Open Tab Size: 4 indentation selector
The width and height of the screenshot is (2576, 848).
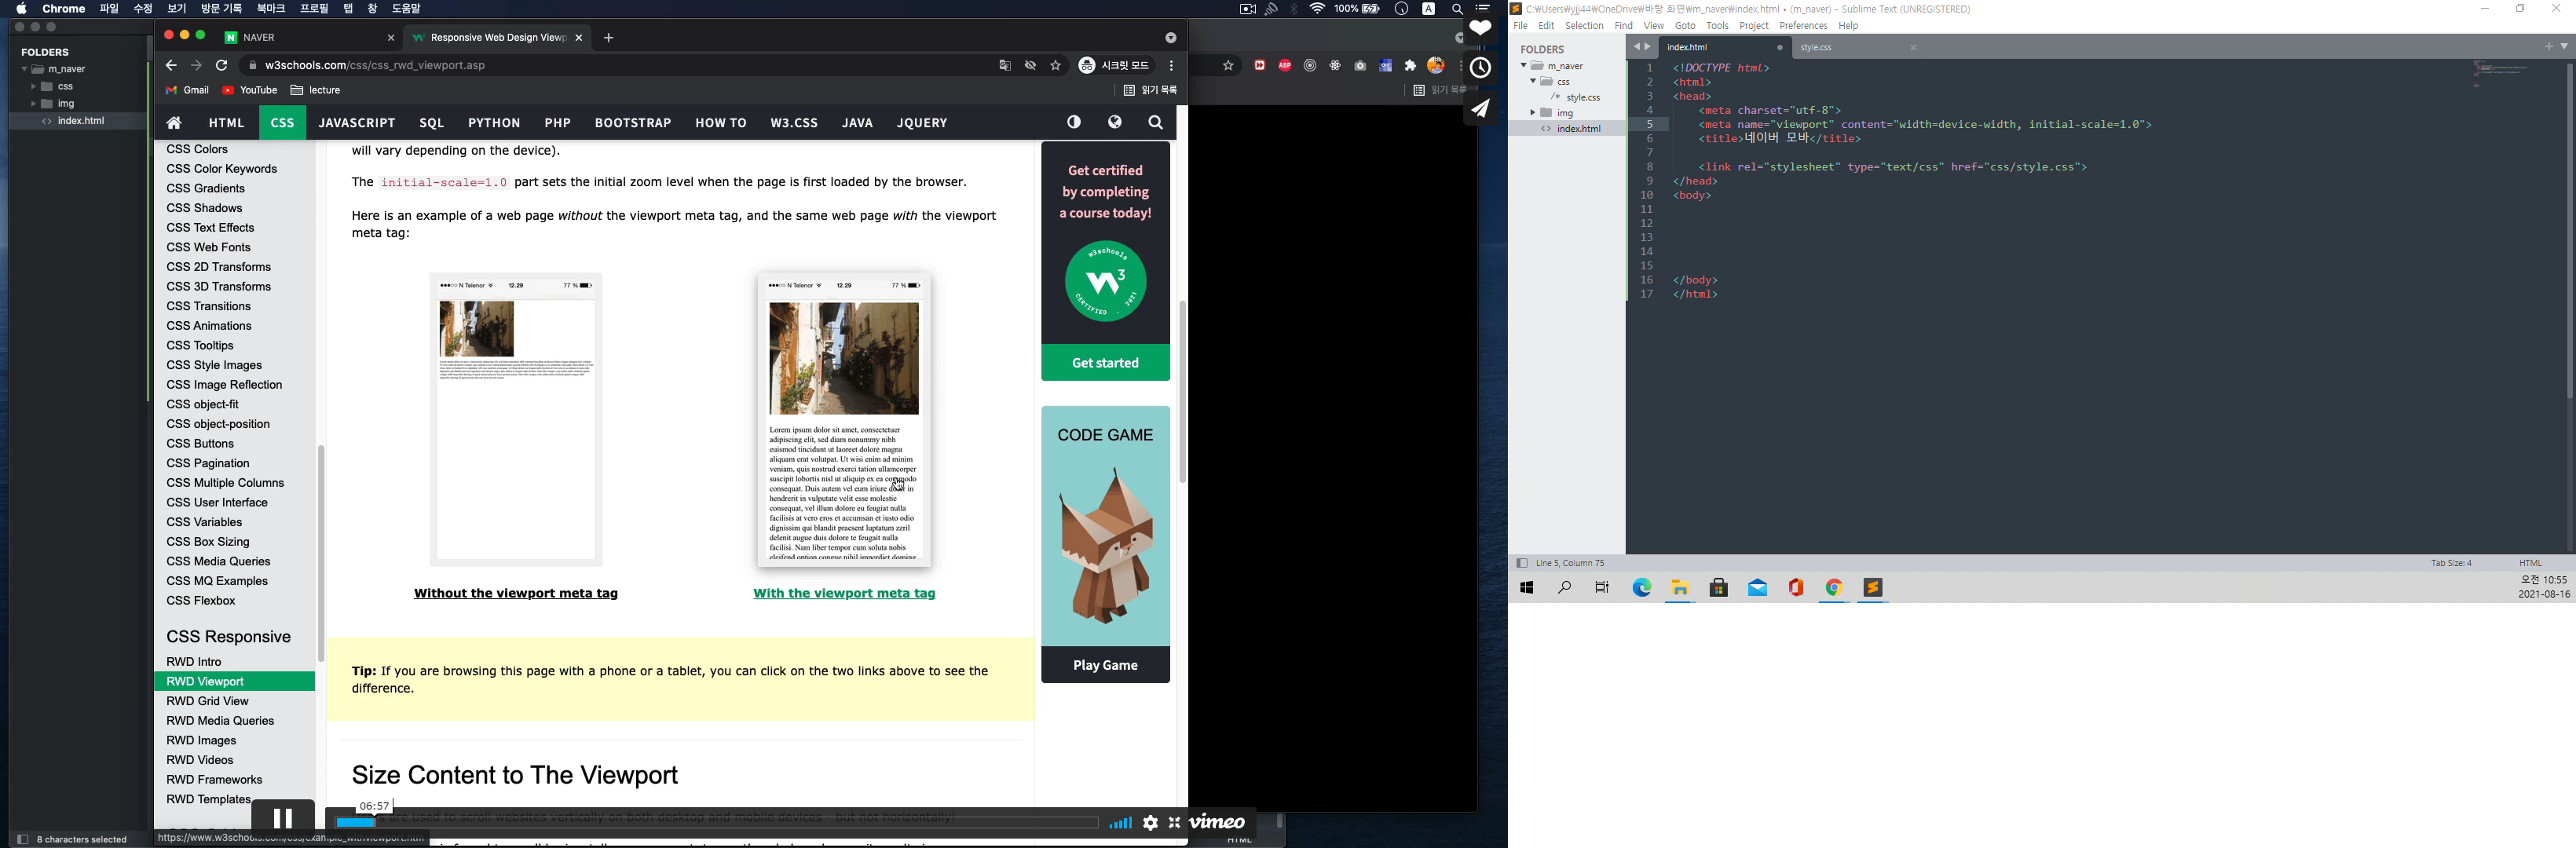(2451, 563)
